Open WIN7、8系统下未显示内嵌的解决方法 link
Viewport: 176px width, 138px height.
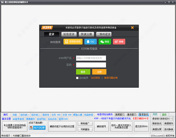tap(112, 118)
